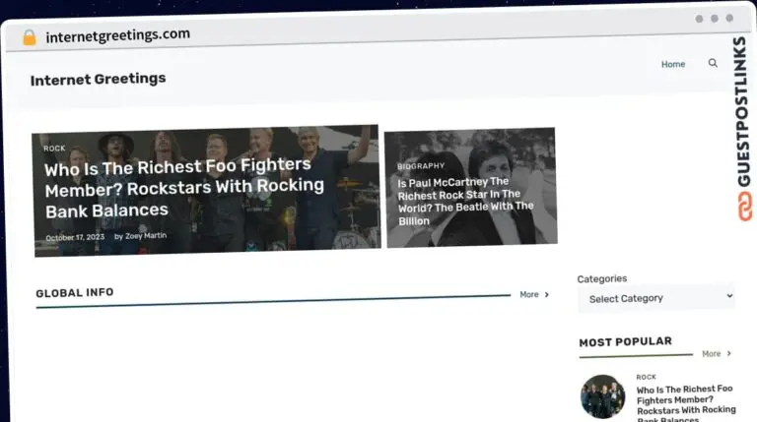Viewport: 757px width, 422px height.
Task: Click chevron beside Most Popular More
Action: pos(729,353)
